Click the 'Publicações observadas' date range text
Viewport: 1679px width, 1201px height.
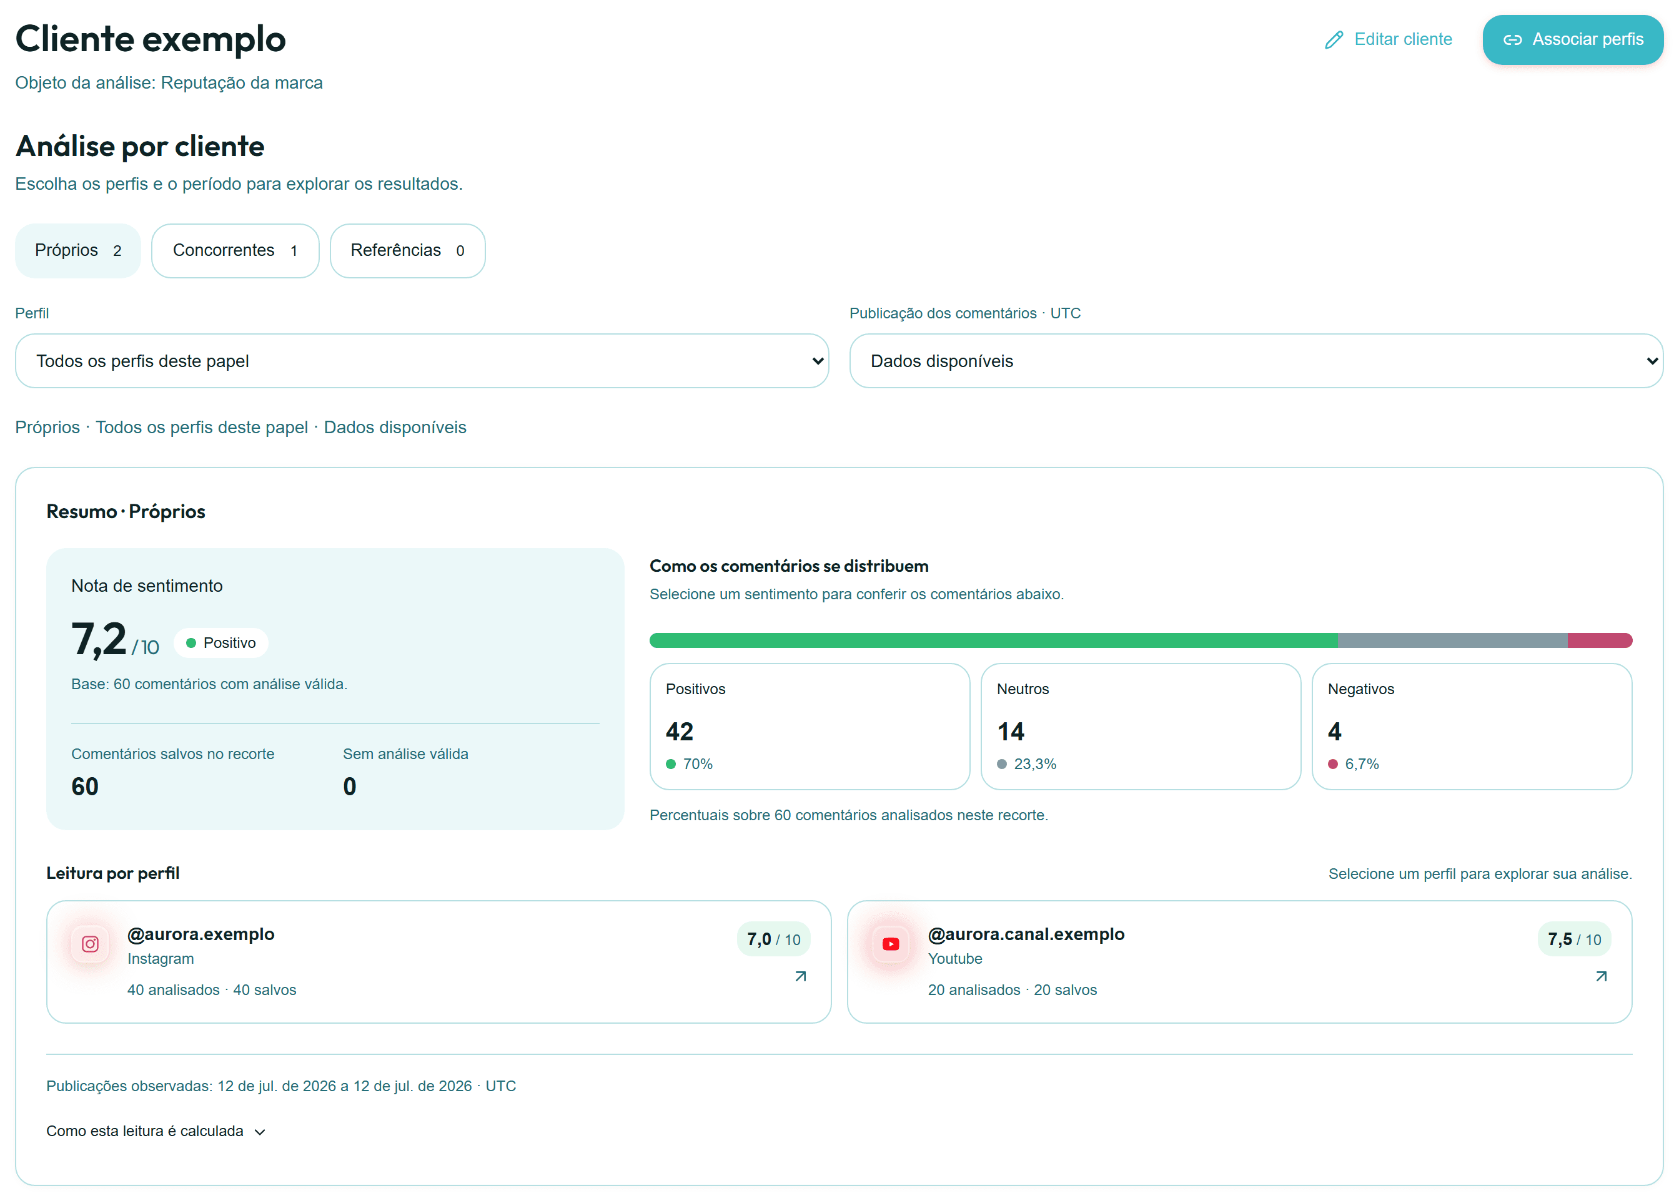click(x=281, y=1086)
